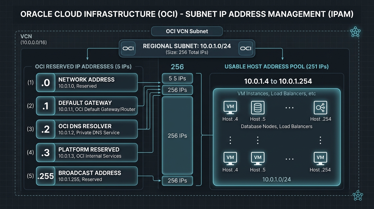This screenshot has width=374, height=209.
Task: Select the load balancer share icon above Host .254
Action: point(320,108)
